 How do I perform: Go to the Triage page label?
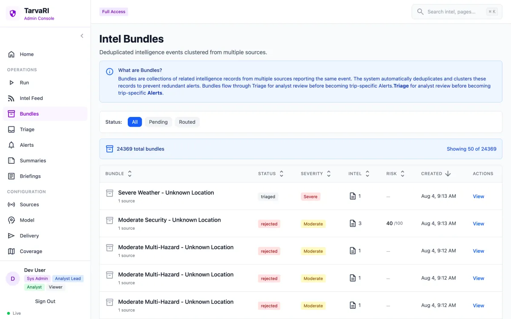click(x=27, y=129)
